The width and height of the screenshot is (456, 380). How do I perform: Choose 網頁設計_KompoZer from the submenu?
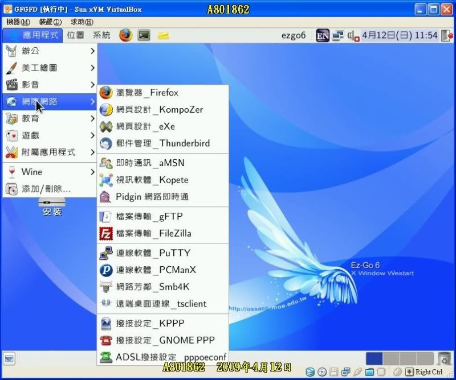[162, 110]
